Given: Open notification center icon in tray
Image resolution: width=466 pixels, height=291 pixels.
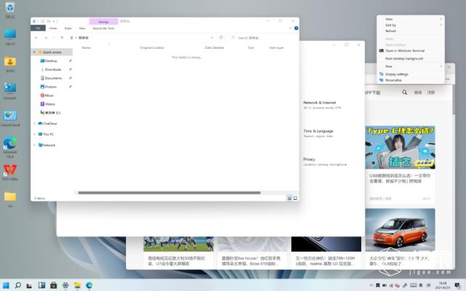Looking at the screenshot, I should pos(457,285).
